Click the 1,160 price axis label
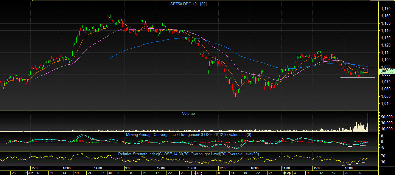This screenshot has width=395, height=175. coord(386,16)
